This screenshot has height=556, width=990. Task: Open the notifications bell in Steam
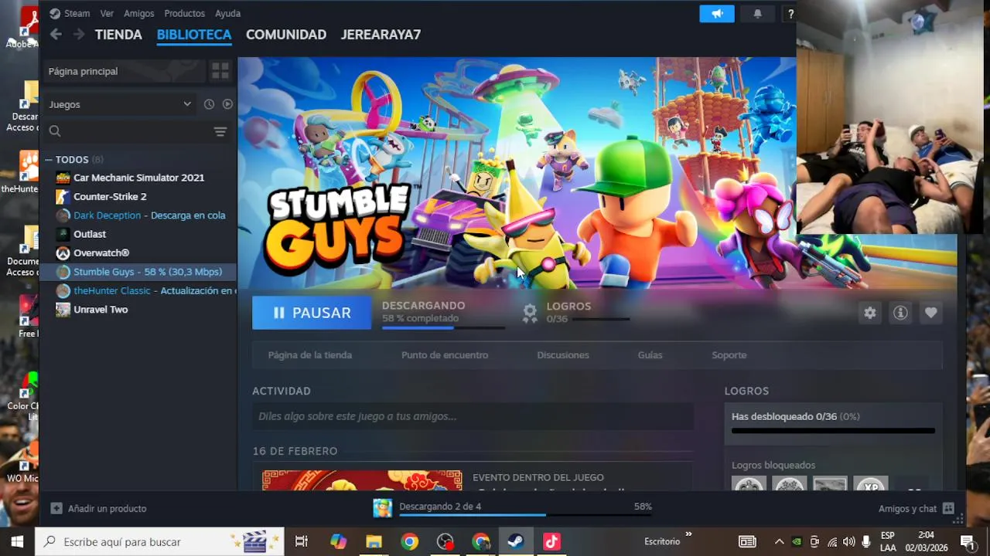(758, 13)
